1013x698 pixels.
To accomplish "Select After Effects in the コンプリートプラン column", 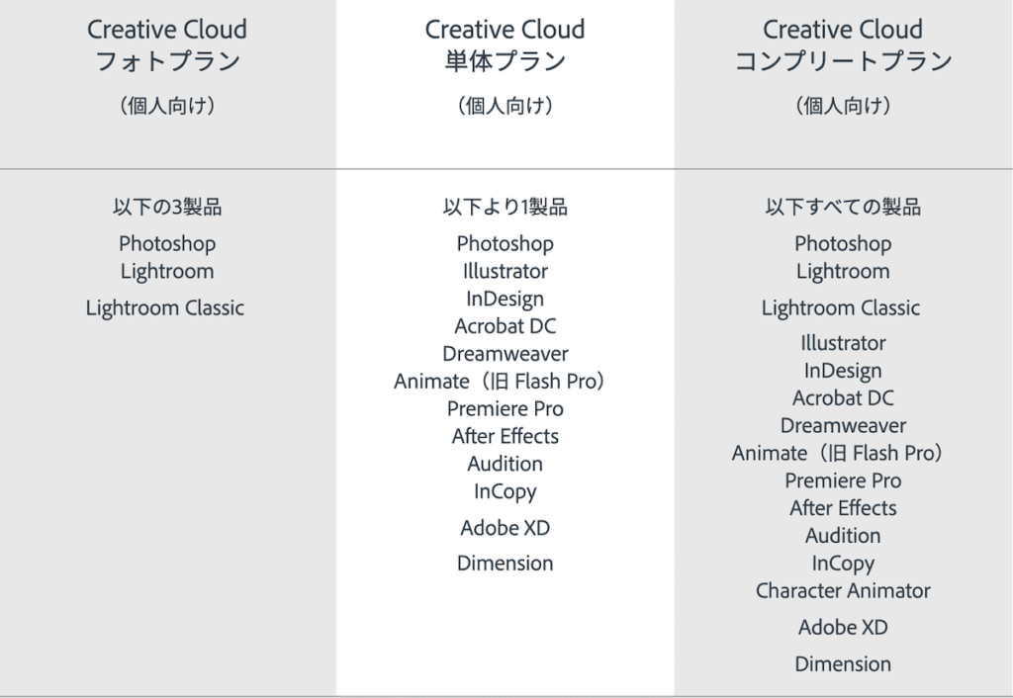I will click(x=843, y=508).
